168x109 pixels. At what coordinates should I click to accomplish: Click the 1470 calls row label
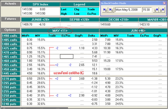click(11, 53)
